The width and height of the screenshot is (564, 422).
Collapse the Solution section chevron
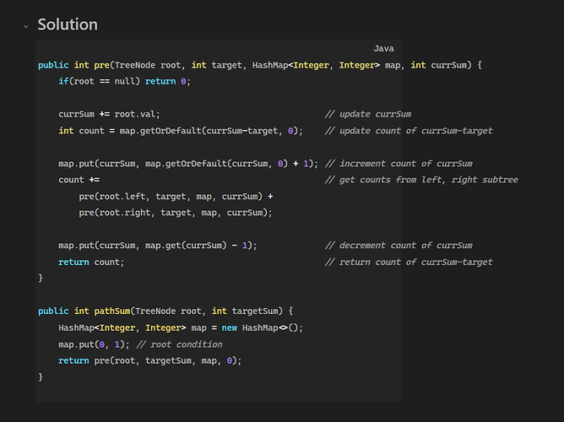pyautogui.click(x=25, y=26)
